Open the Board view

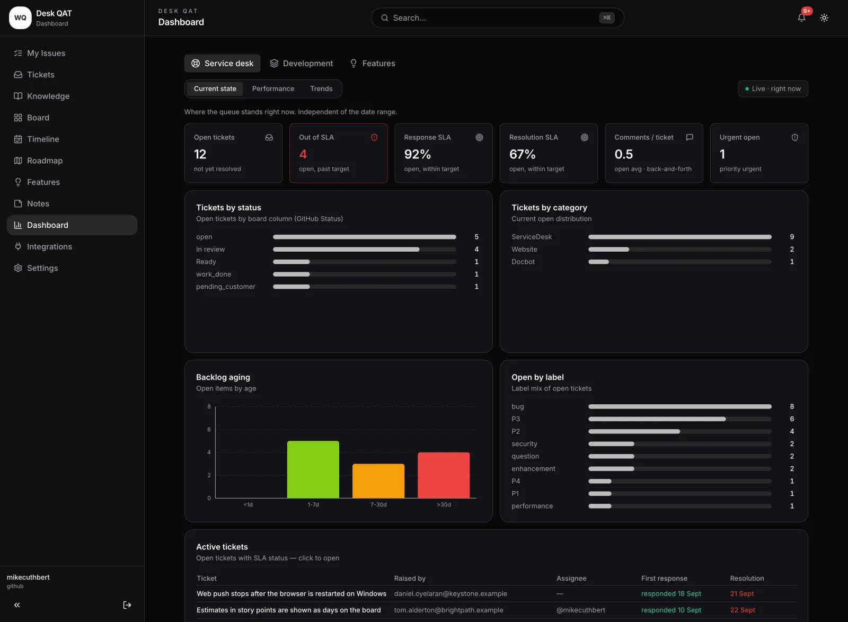(72, 118)
